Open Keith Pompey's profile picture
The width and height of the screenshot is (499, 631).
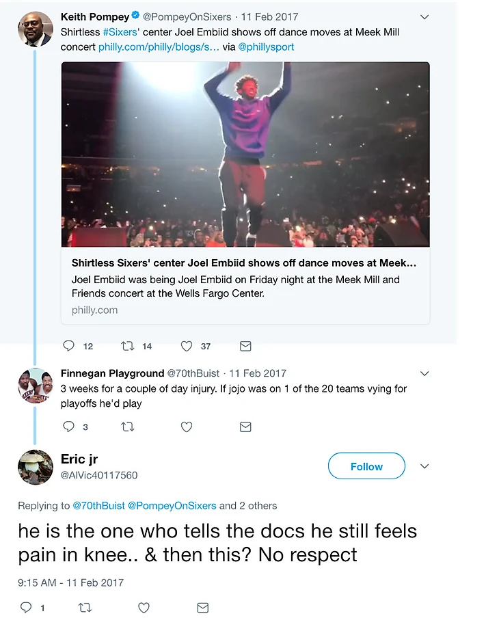tap(36, 29)
